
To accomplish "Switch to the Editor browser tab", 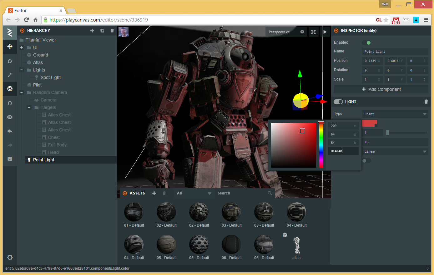I will click(34, 11).
